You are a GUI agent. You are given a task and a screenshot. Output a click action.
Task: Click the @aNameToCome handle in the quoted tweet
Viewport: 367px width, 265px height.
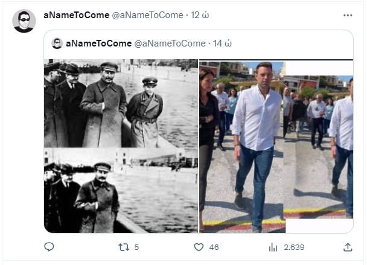click(x=169, y=43)
